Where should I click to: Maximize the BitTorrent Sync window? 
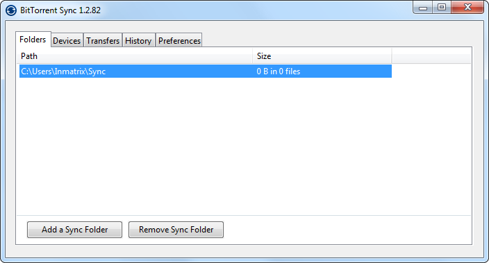[442, 8]
